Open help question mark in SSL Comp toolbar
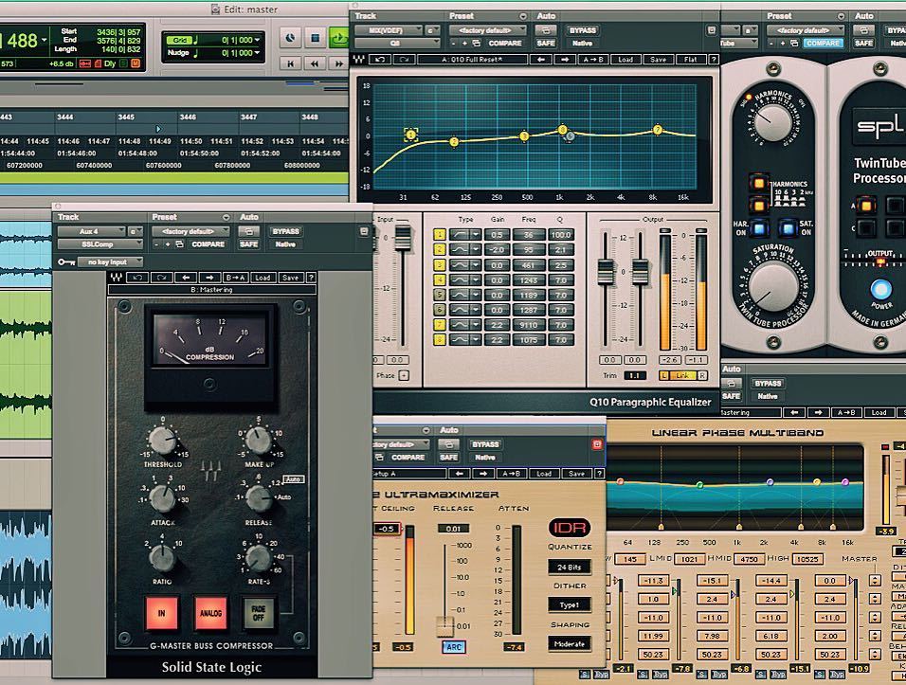The height and width of the screenshot is (685, 906). click(x=311, y=278)
